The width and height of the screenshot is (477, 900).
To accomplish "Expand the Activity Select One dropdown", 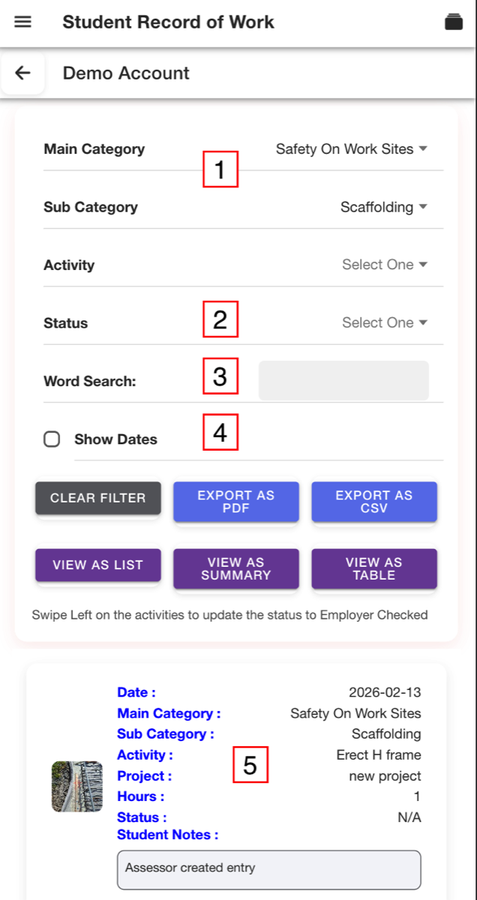I will (385, 265).
